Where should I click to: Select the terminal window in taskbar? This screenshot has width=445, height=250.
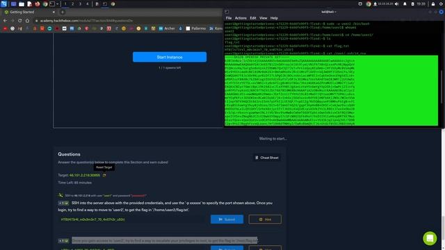[105, 4]
